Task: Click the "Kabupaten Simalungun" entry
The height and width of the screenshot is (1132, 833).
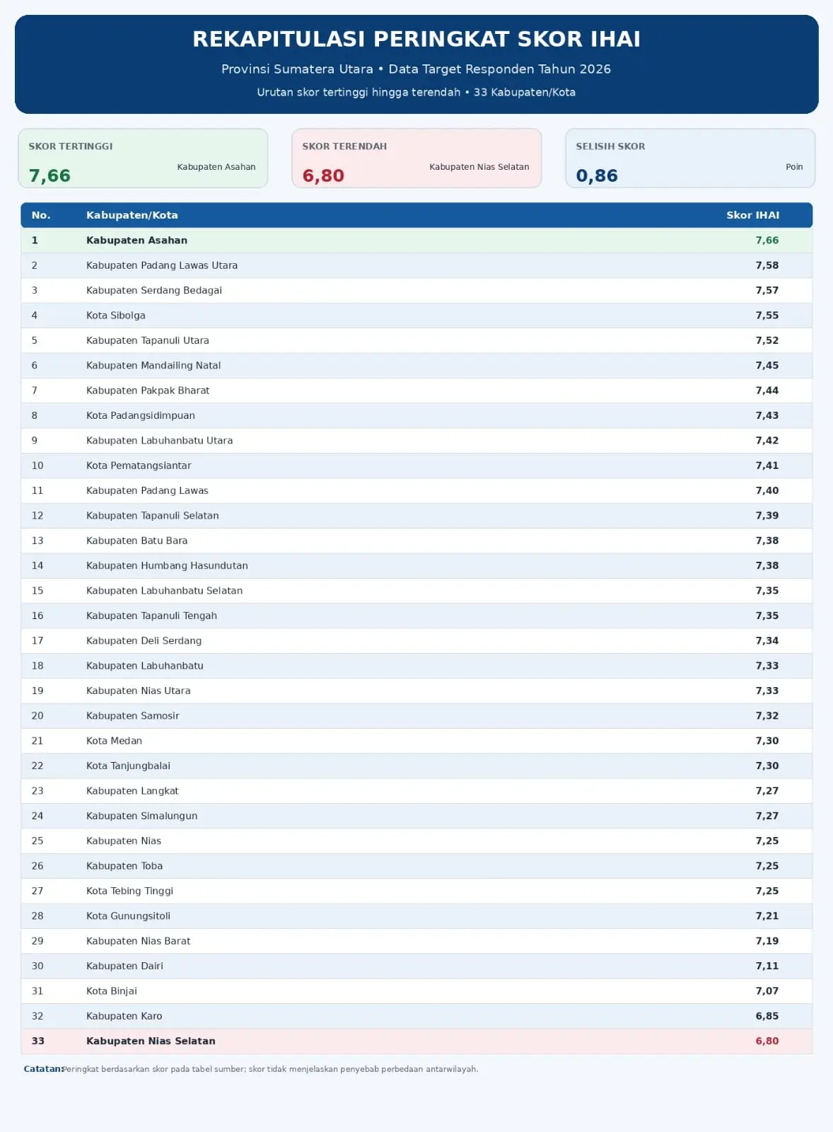Action: 141,816
